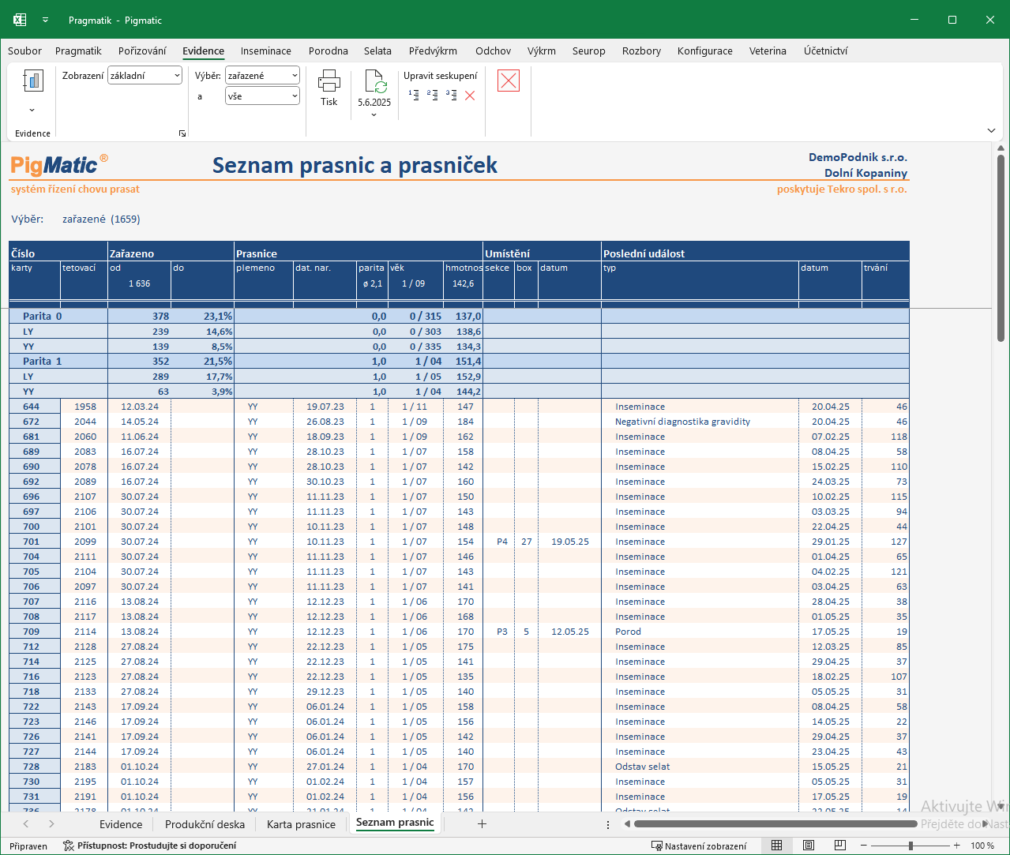Collapse the ribbon with chevron

tap(991, 130)
